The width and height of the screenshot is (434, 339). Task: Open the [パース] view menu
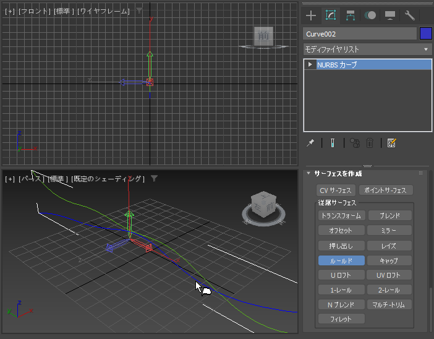32,179
